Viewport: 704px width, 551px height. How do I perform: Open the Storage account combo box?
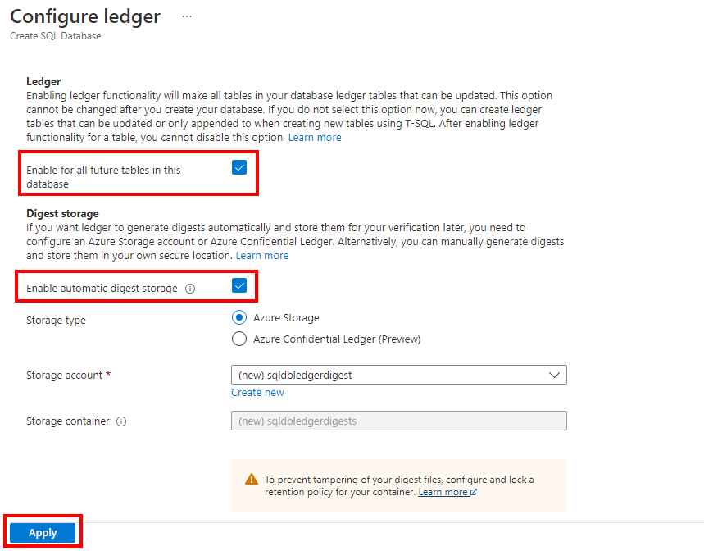click(398, 374)
